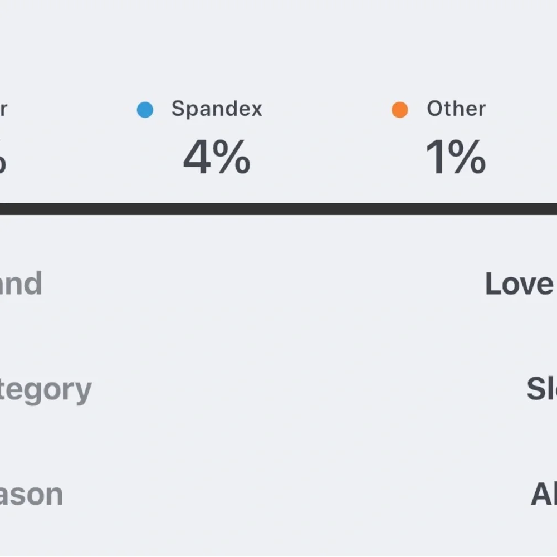Screen dimensions: 557x557
Task: Click the orange Other legend dot
Action: (x=400, y=110)
